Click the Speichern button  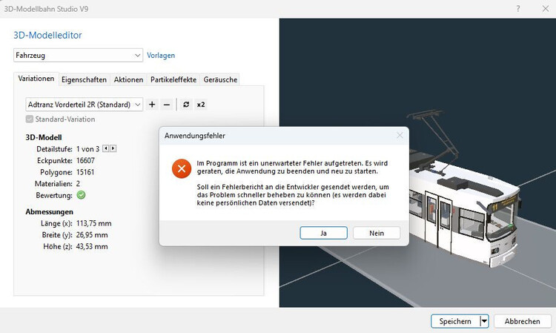[455, 321]
